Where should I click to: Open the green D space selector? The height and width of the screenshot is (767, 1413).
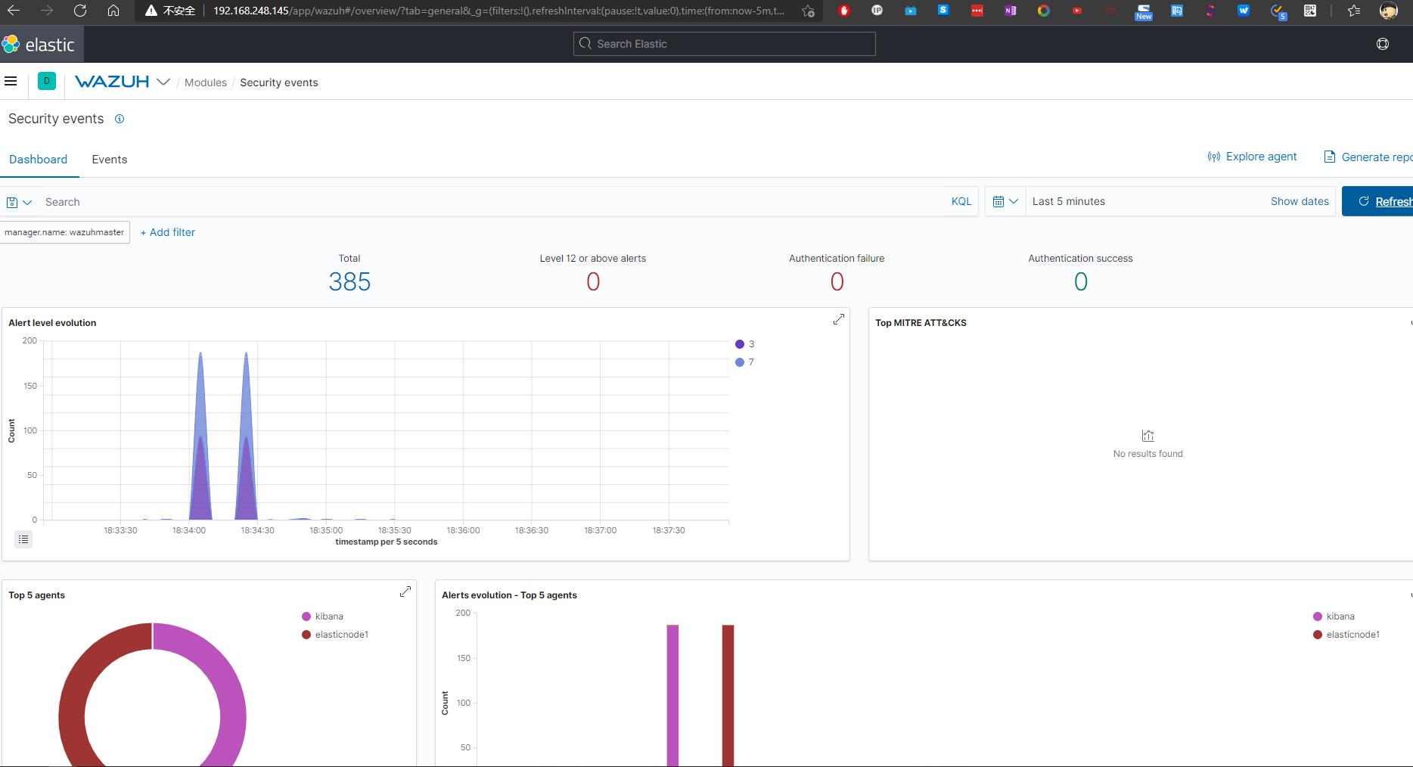[x=47, y=81]
